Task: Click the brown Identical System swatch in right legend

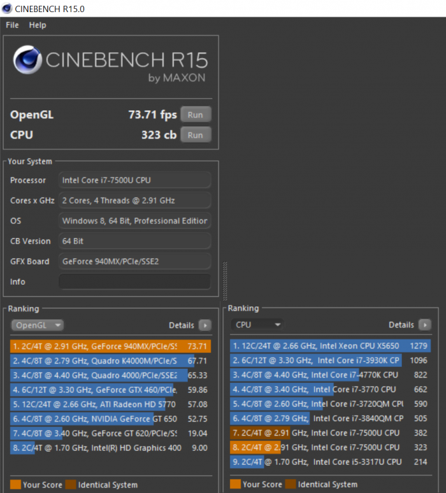Action: point(291,485)
